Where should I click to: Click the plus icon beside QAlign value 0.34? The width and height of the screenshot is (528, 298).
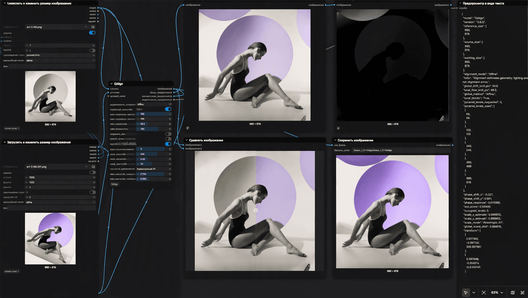[x=170, y=159]
